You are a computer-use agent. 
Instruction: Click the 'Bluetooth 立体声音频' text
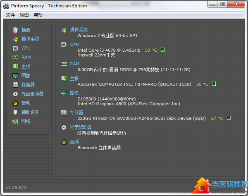[x=99, y=148]
